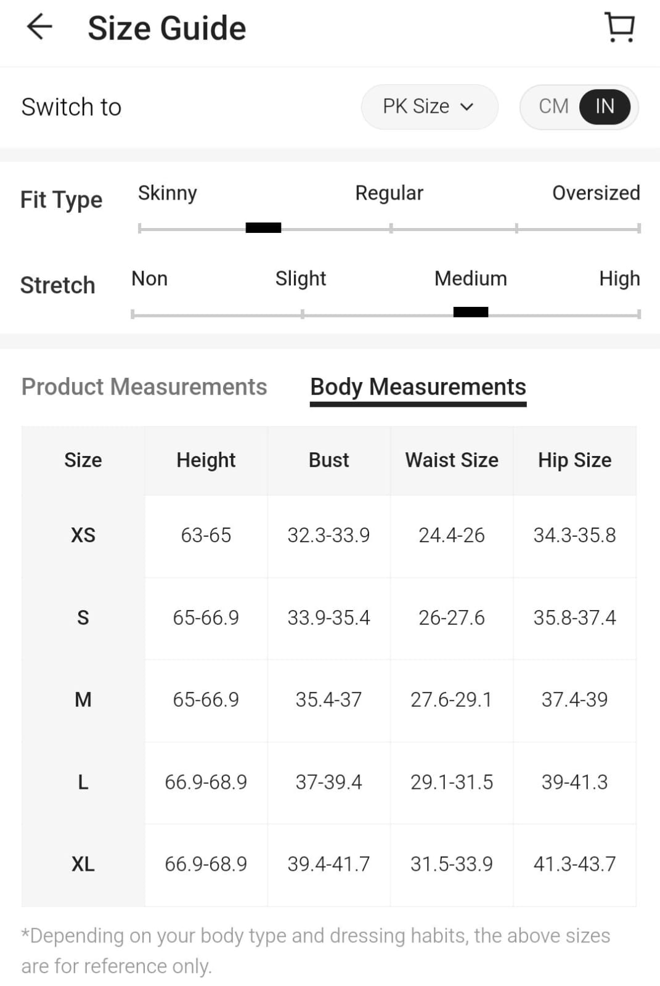
Task: Click the Height column header
Action: 206,460
